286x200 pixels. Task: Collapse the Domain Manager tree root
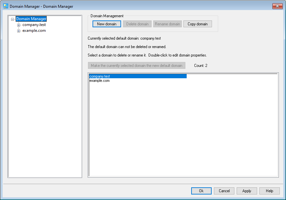pyautogui.click(x=13, y=19)
